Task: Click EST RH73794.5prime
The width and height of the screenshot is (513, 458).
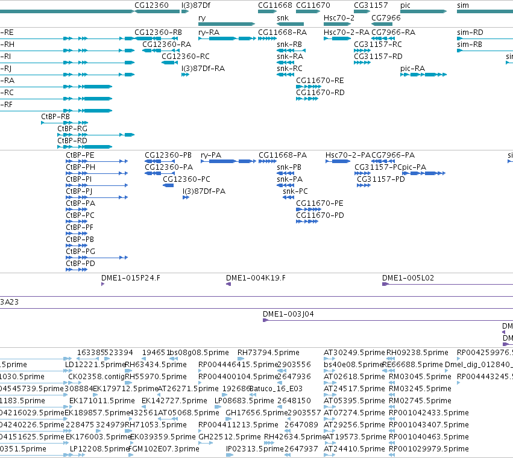Action: 268,353
